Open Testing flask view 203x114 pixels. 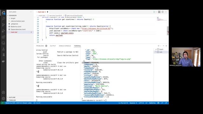3,49
